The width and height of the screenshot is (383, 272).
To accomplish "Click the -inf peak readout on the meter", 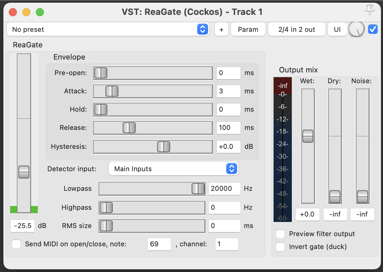I will click(x=283, y=86).
